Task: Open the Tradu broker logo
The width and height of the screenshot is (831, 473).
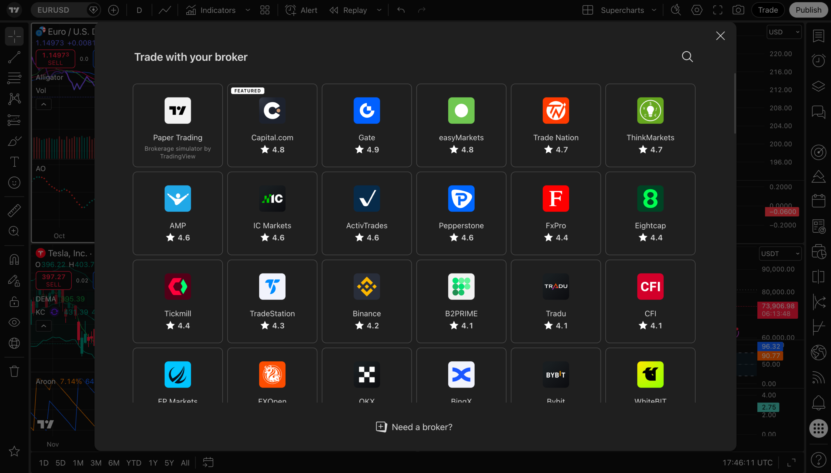Action: (556, 287)
